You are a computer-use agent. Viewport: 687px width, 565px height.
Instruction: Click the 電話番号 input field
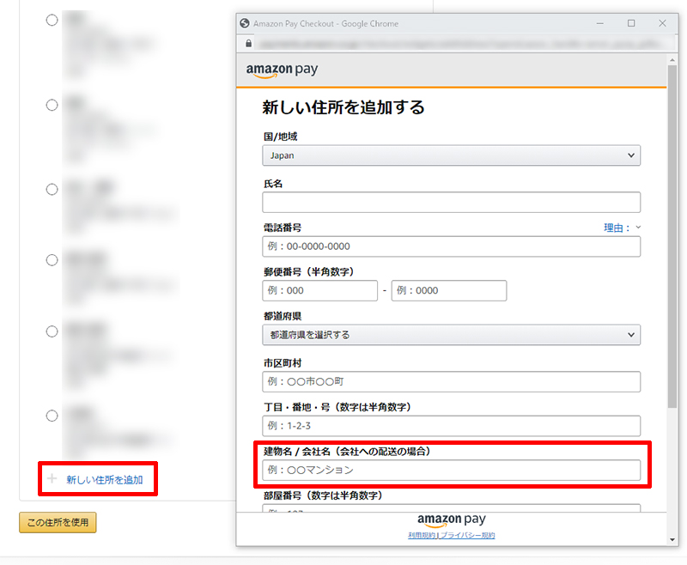452,246
